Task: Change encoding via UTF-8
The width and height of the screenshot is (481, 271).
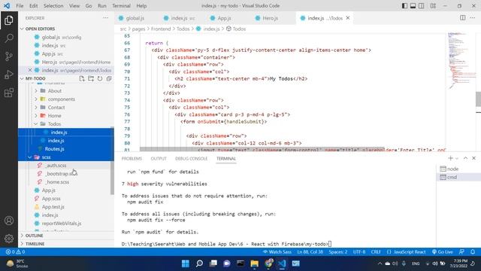Action: tap(359, 251)
